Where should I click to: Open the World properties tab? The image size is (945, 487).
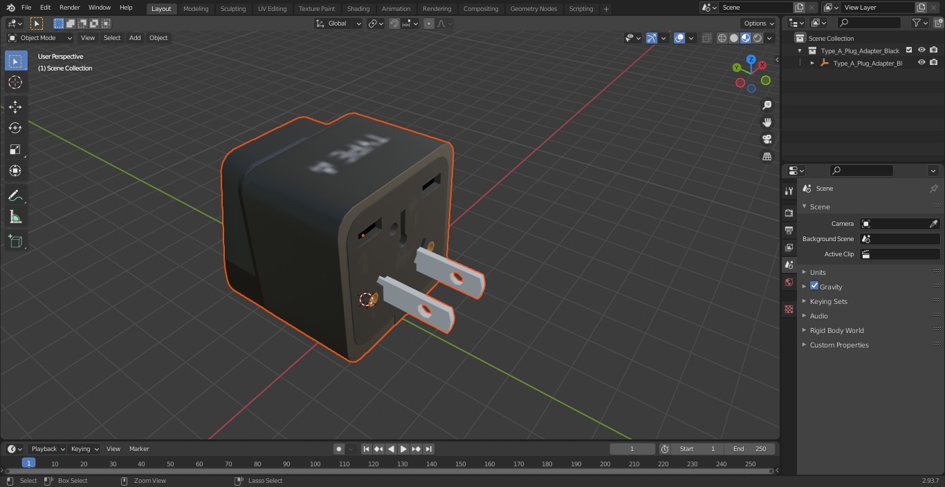point(789,282)
